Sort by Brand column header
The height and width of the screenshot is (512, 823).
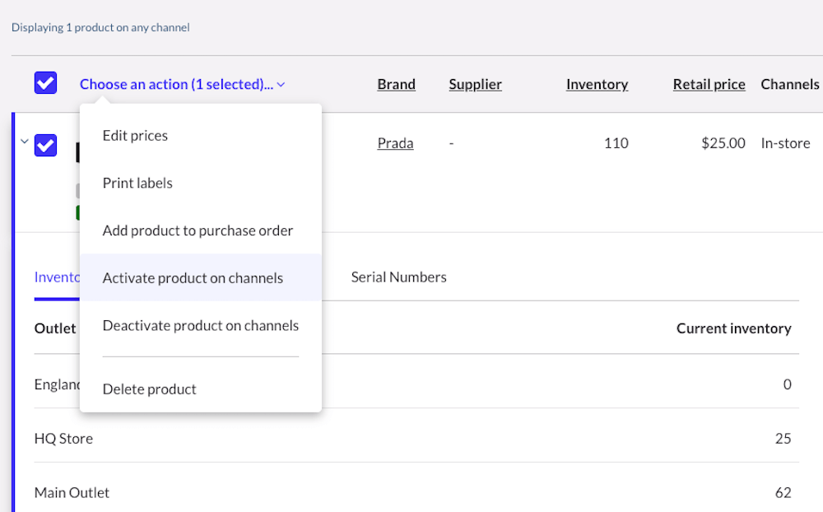point(397,84)
